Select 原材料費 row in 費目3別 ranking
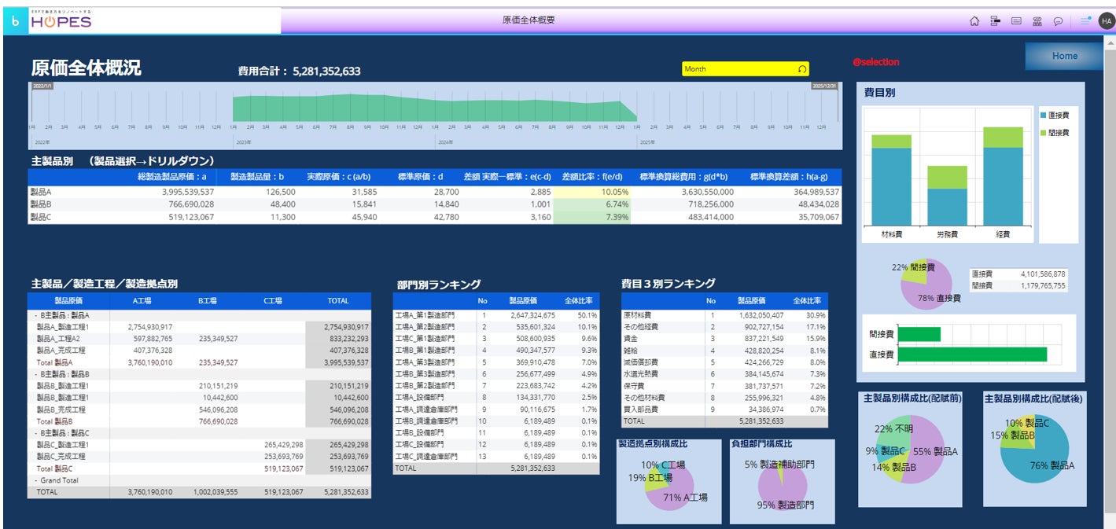 [x=725, y=314]
